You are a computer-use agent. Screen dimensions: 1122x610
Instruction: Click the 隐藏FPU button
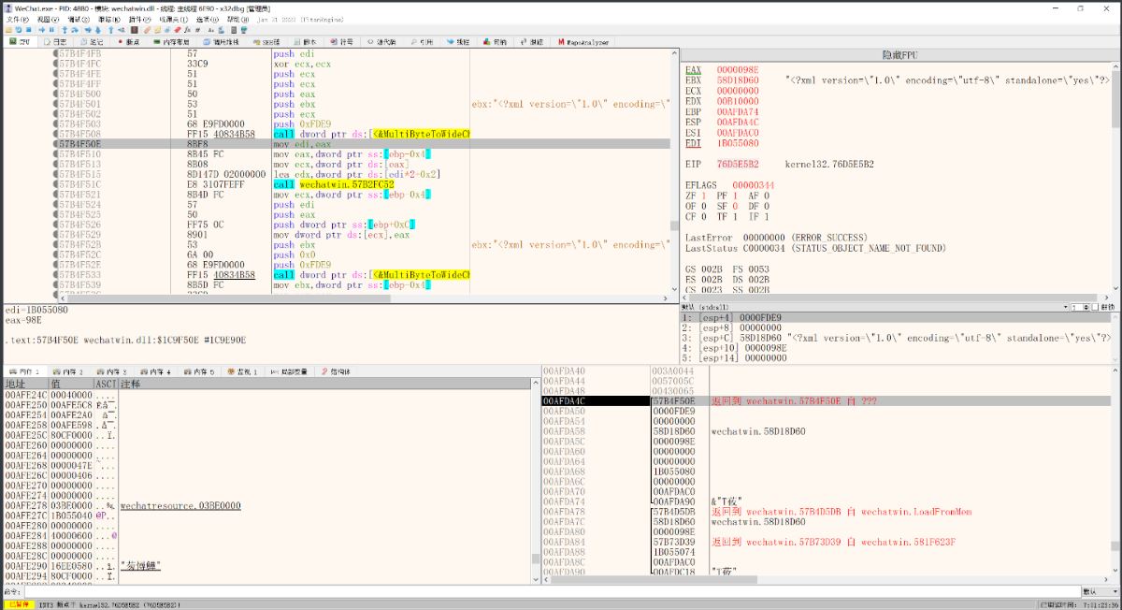pyautogui.click(x=900, y=56)
